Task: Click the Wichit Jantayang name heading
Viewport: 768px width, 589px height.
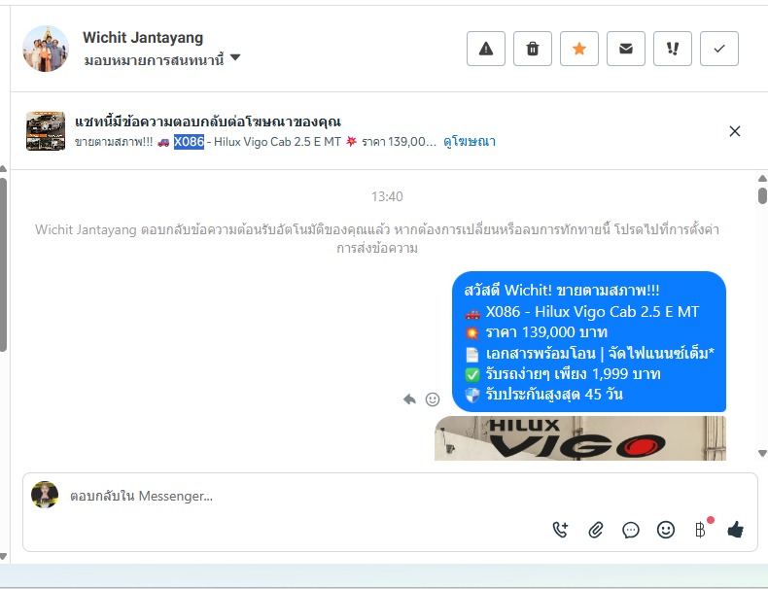Action: click(143, 37)
